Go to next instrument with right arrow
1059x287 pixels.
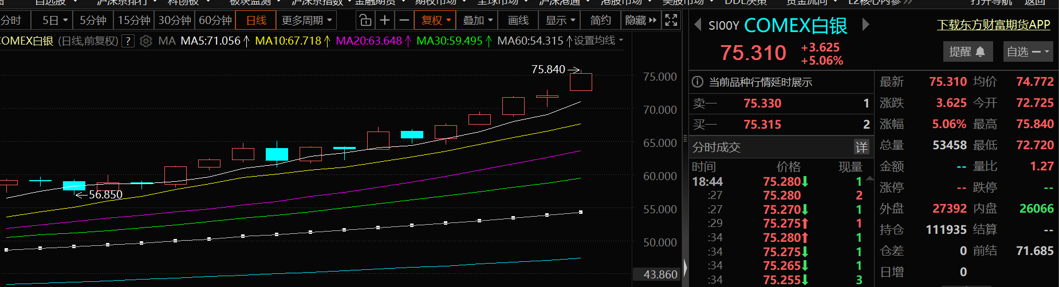coord(865,25)
